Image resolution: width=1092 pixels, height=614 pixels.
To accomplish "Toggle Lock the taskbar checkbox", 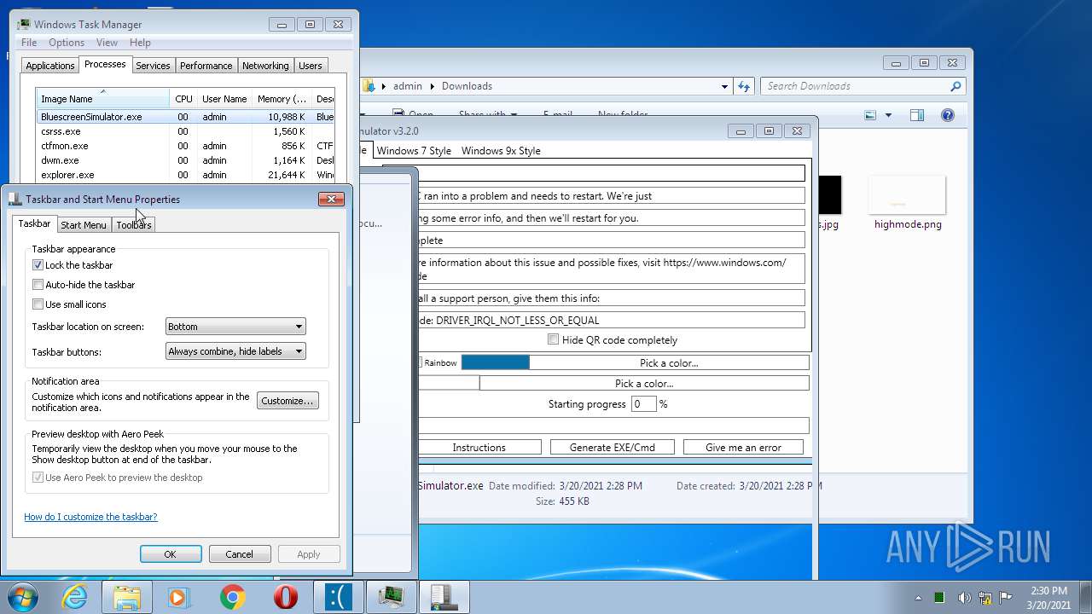I will 38,265.
